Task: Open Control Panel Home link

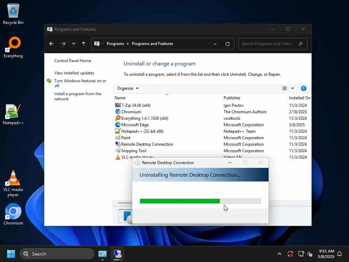Action: coord(73,61)
